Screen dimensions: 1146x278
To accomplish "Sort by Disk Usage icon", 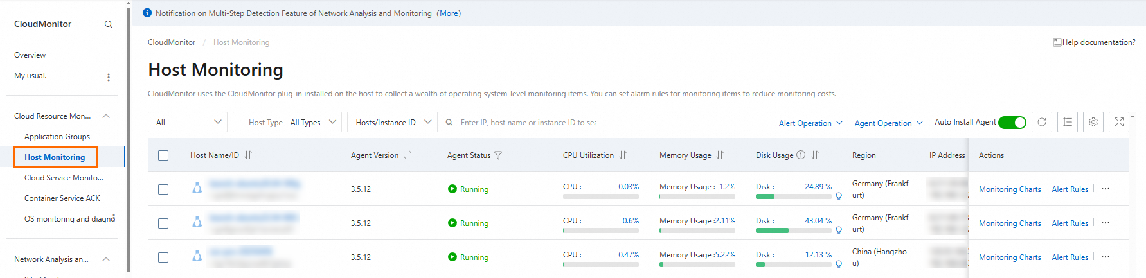I will (815, 155).
